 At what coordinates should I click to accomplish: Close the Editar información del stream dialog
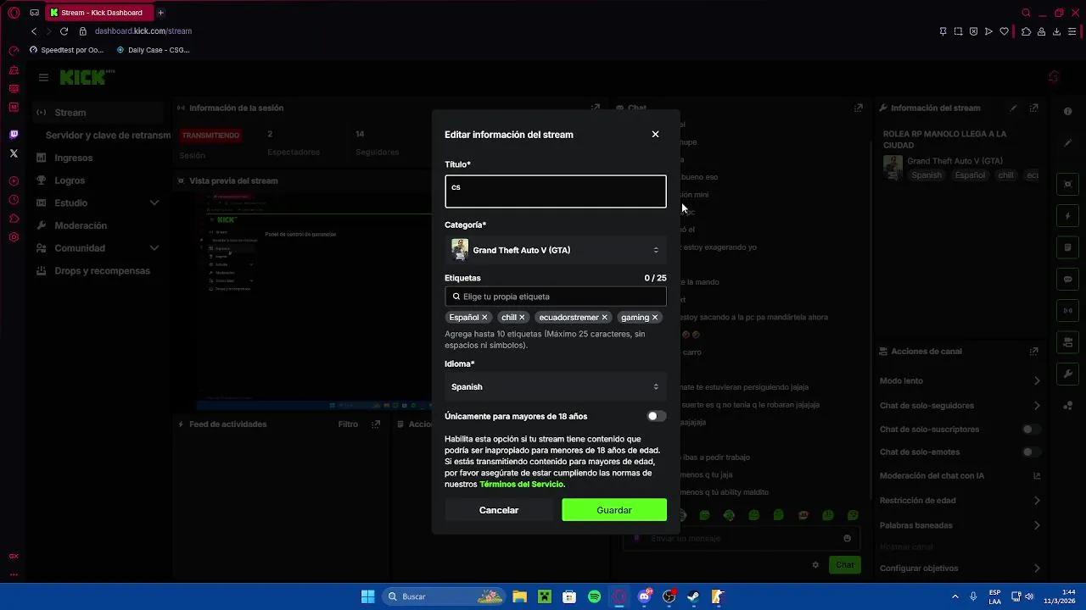[655, 134]
